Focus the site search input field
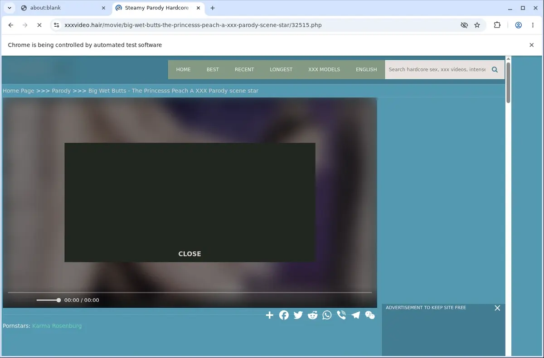This screenshot has height=358, width=544. tap(436, 69)
